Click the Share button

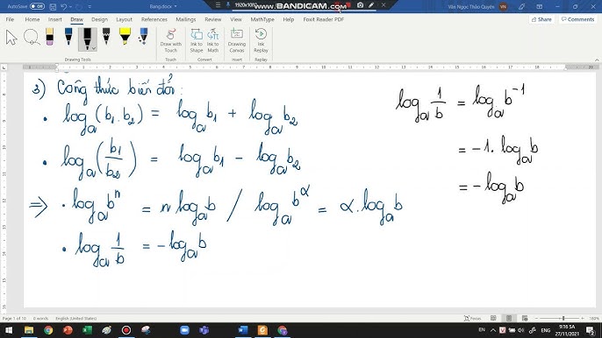point(541,19)
